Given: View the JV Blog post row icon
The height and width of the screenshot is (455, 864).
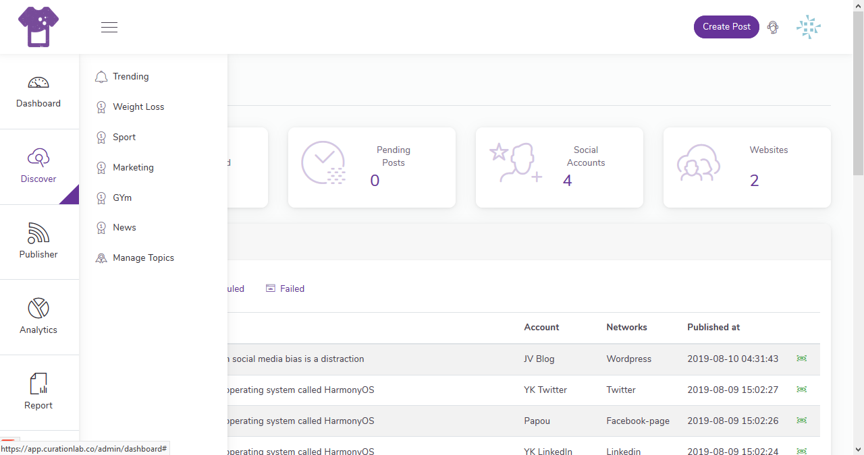Looking at the screenshot, I should pos(801,359).
